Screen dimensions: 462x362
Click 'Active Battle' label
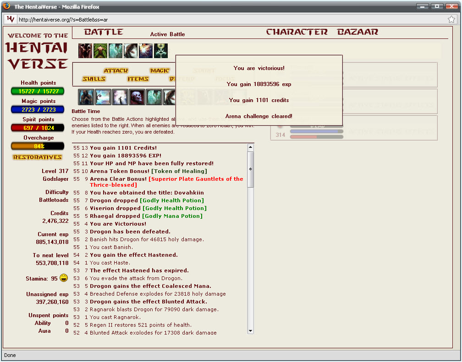(167, 34)
